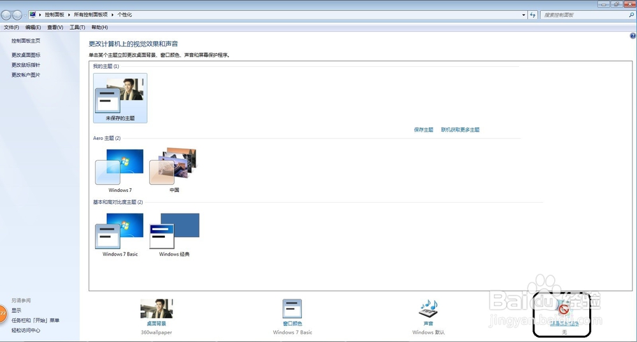Open 更改帐户图片 in sidebar

pyautogui.click(x=25, y=74)
